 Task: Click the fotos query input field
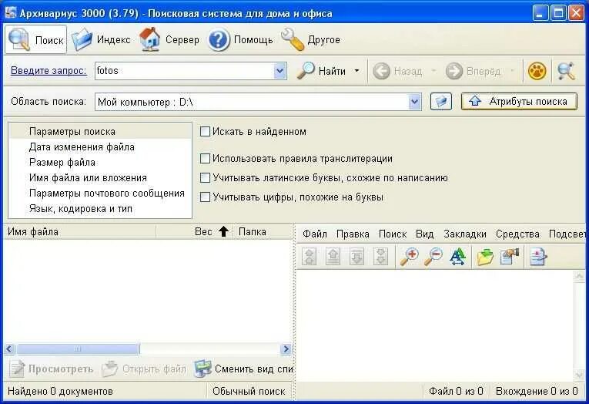tap(184, 71)
